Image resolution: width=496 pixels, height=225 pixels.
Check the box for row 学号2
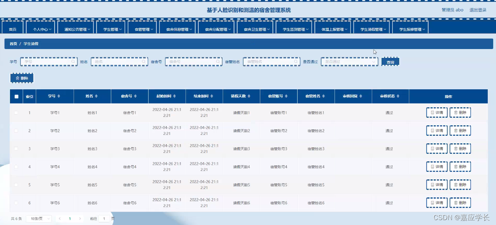16,131
